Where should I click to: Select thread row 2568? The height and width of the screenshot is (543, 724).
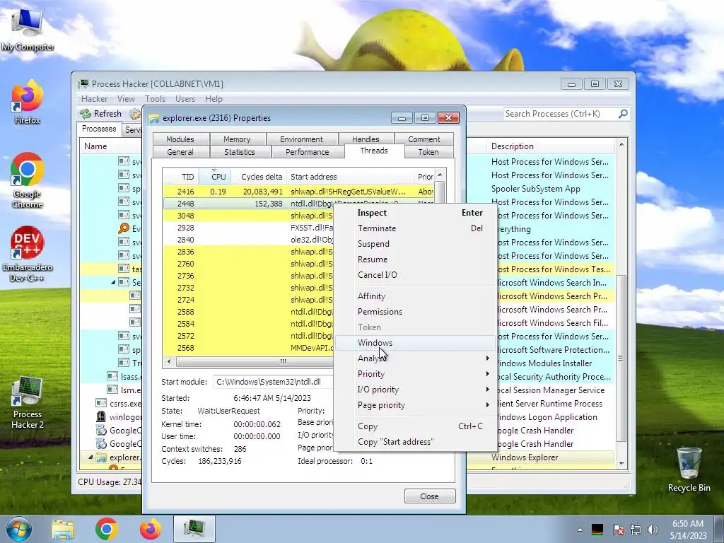[248, 348]
